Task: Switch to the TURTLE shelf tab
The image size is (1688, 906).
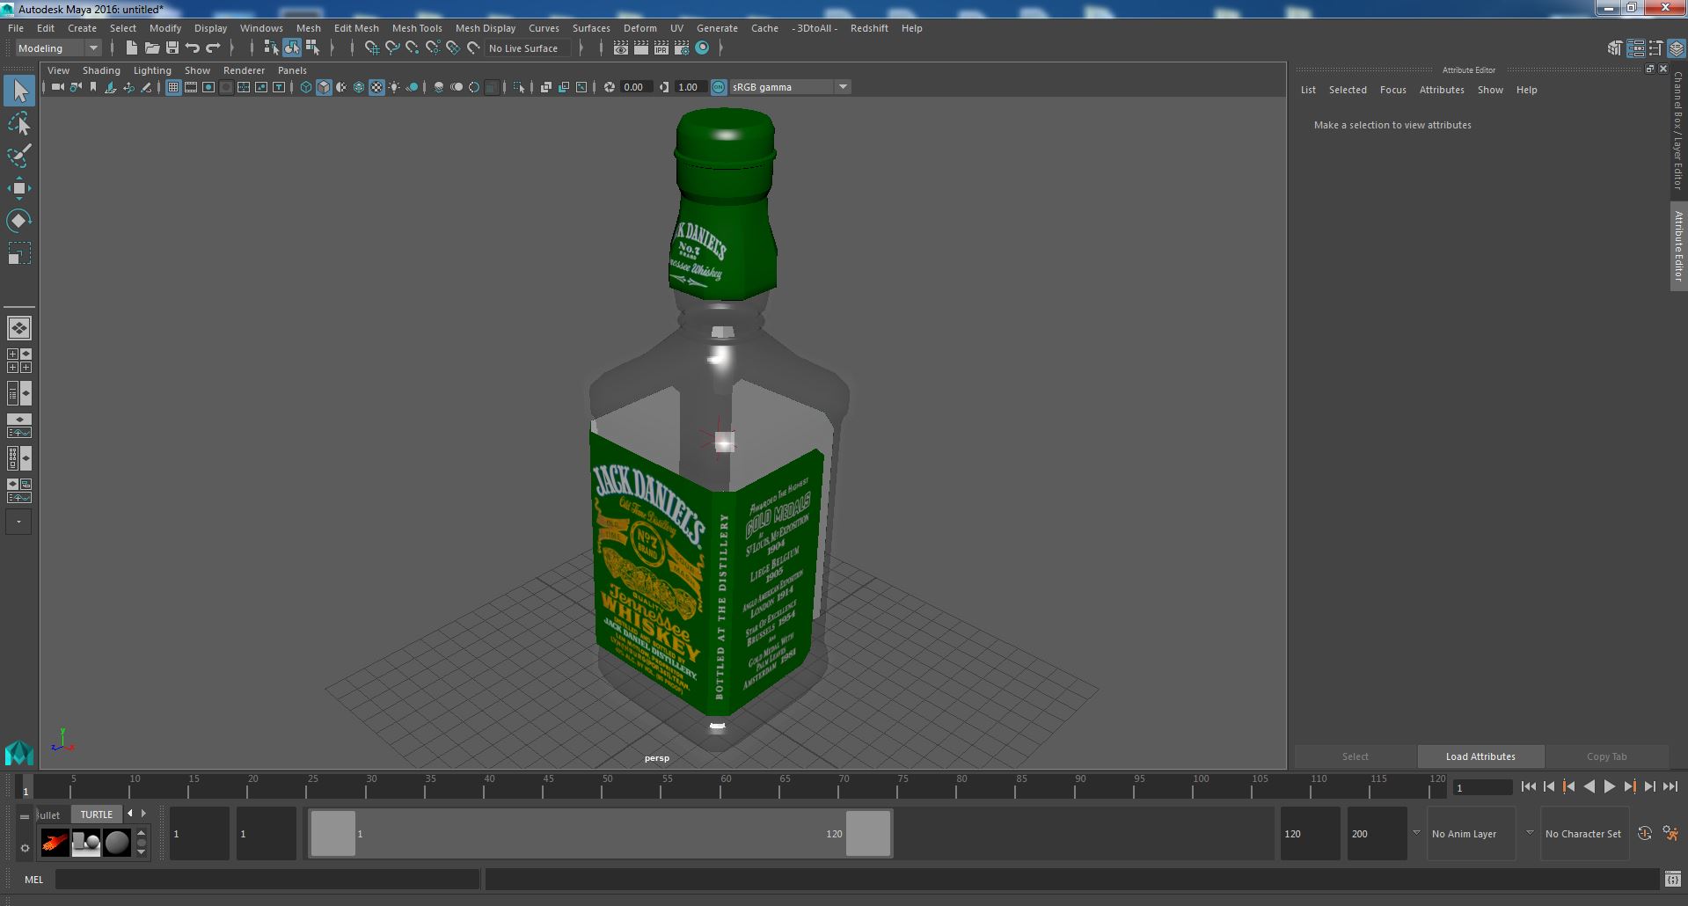Action: pos(97,815)
